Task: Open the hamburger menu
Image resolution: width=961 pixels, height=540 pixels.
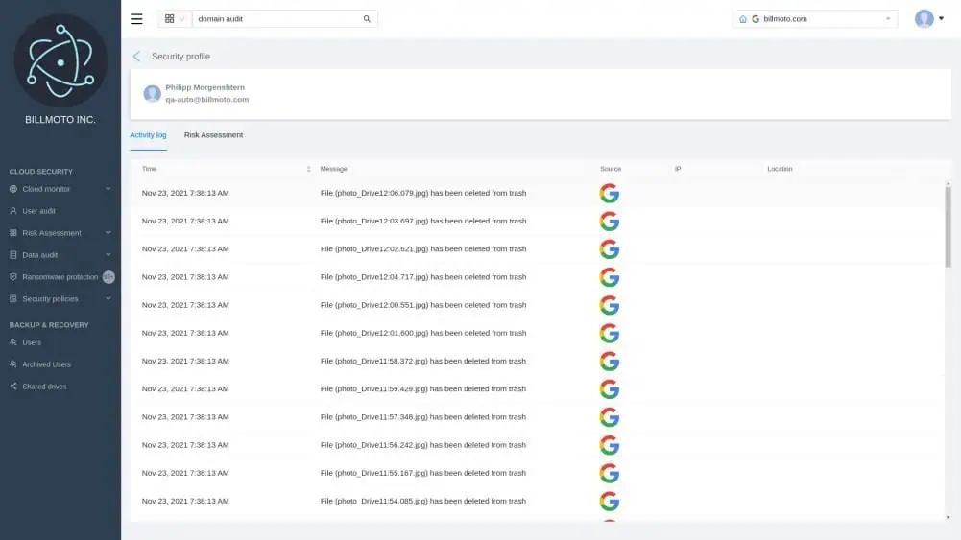Action: [136, 19]
